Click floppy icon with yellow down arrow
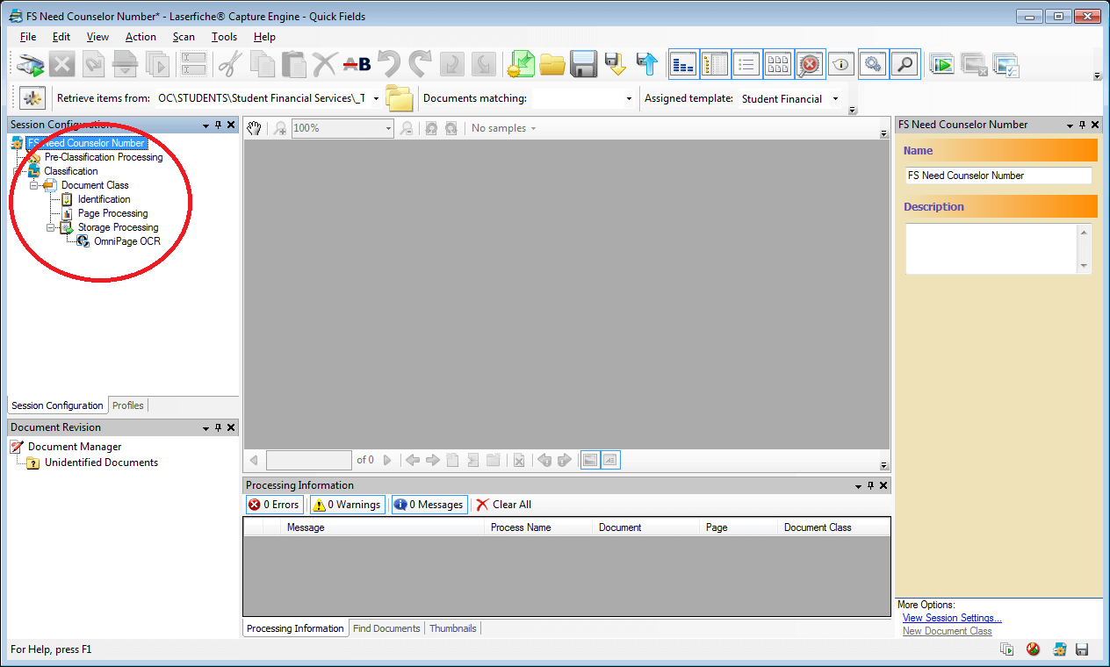The image size is (1110, 667). (615, 64)
